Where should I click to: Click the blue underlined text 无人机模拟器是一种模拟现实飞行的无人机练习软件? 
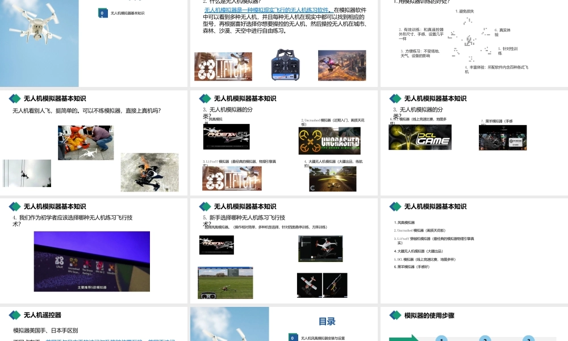(268, 10)
